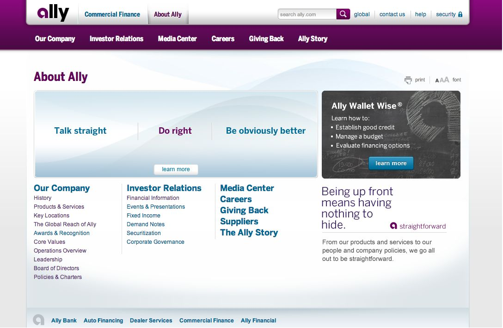The height and width of the screenshot is (328, 503).
Task: Open the Operations Overview link
Action: click(60, 251)
